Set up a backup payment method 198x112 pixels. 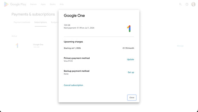coord(131,72)
